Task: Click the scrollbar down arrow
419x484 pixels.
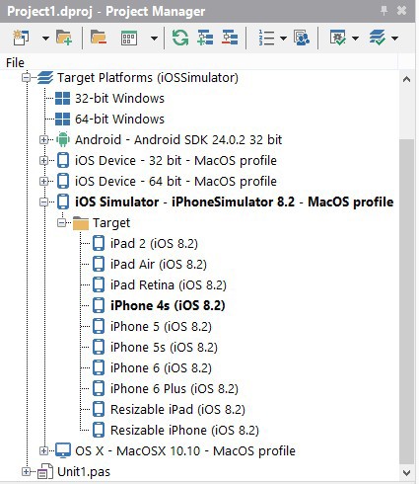Action: (x=406, y=473)
